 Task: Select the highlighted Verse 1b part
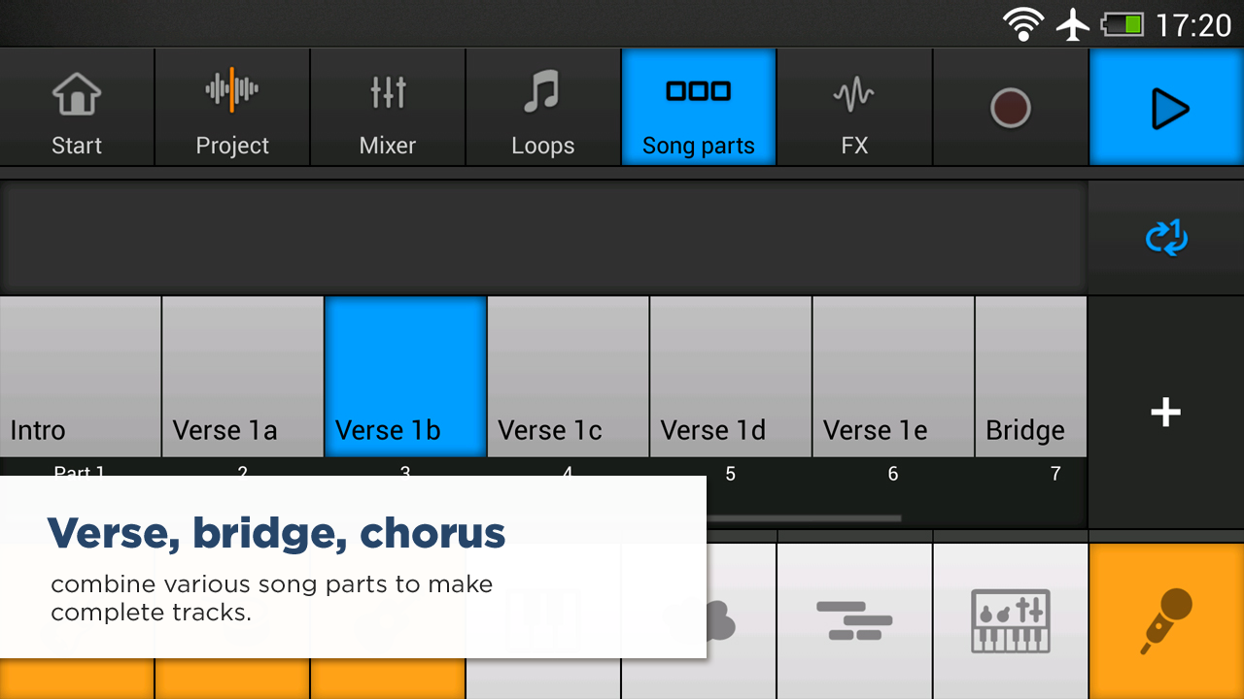tap(405, 377)
